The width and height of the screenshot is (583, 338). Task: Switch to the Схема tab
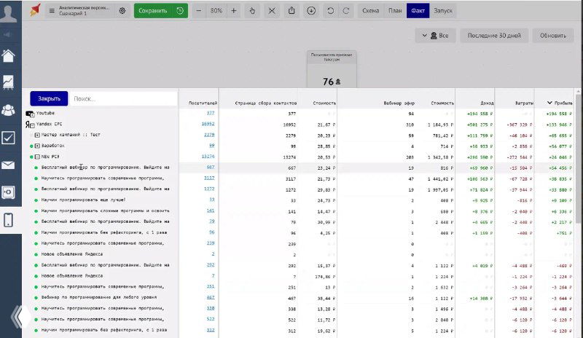[370, 11]
